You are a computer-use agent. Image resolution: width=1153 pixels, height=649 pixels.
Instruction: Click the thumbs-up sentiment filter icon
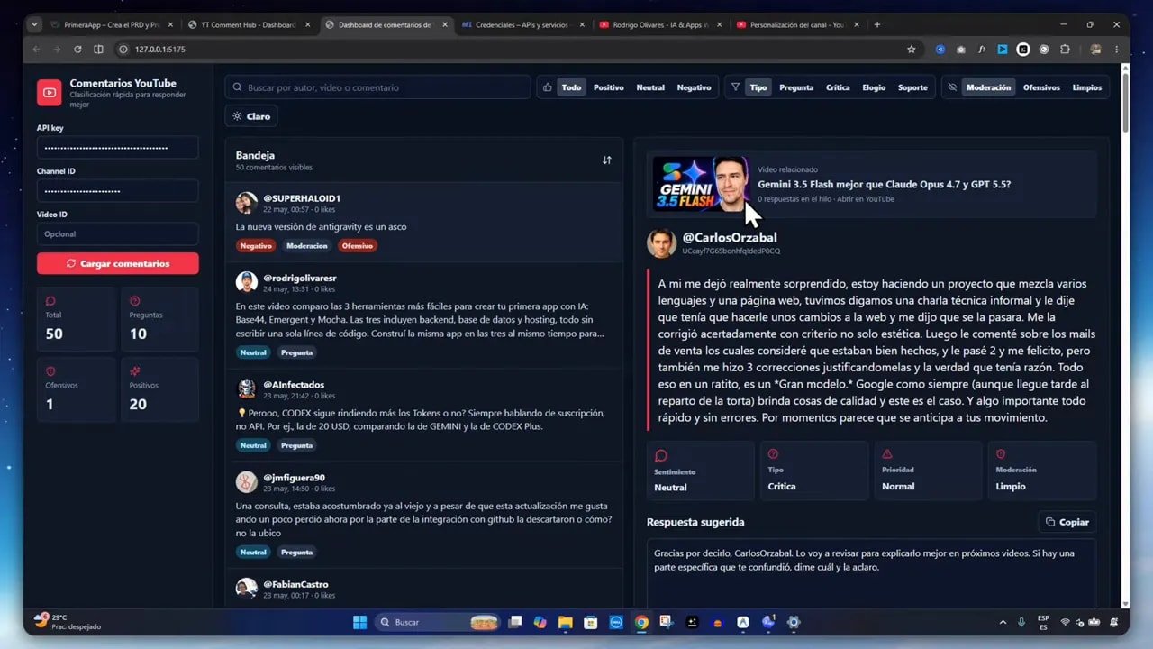(547, 87)
